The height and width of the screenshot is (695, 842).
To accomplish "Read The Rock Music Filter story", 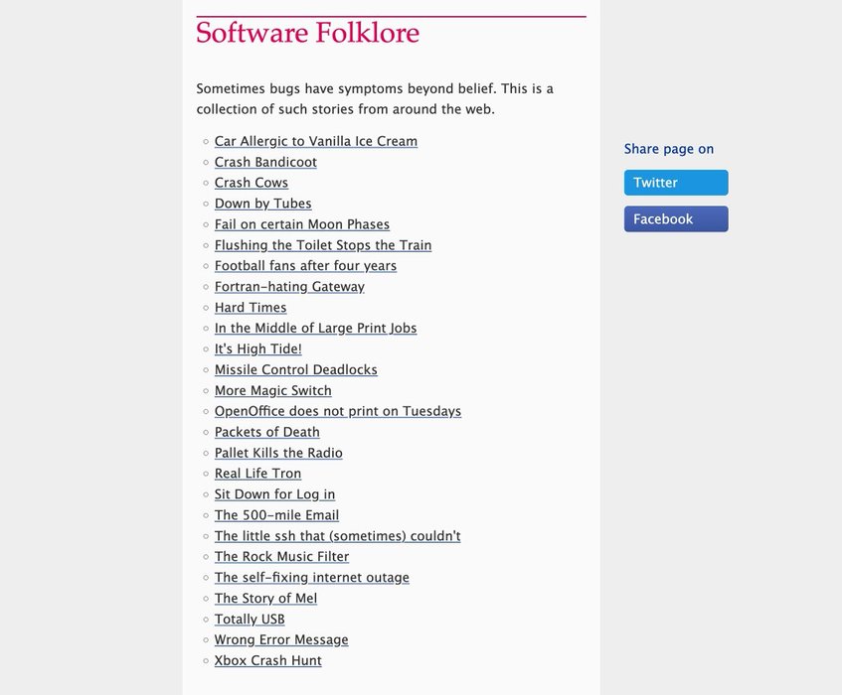I will [281, 556].
